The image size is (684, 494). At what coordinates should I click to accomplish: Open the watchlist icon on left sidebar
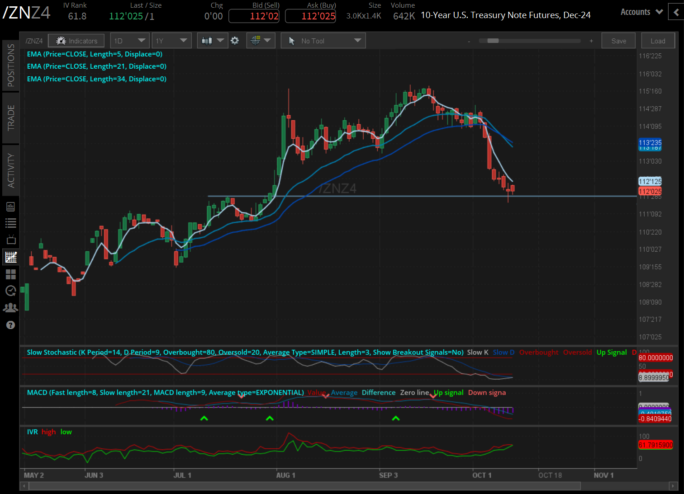click(10, 223)
